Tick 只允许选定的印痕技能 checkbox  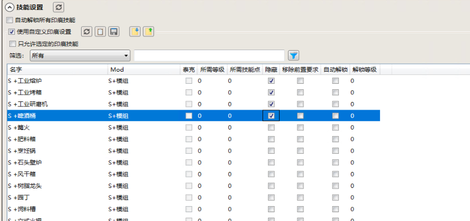point(13,44)
